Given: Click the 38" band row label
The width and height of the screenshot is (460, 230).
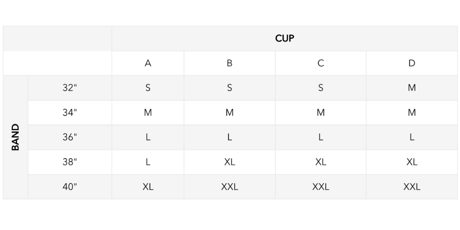Looking at the screenshot, I should [69, 162].
